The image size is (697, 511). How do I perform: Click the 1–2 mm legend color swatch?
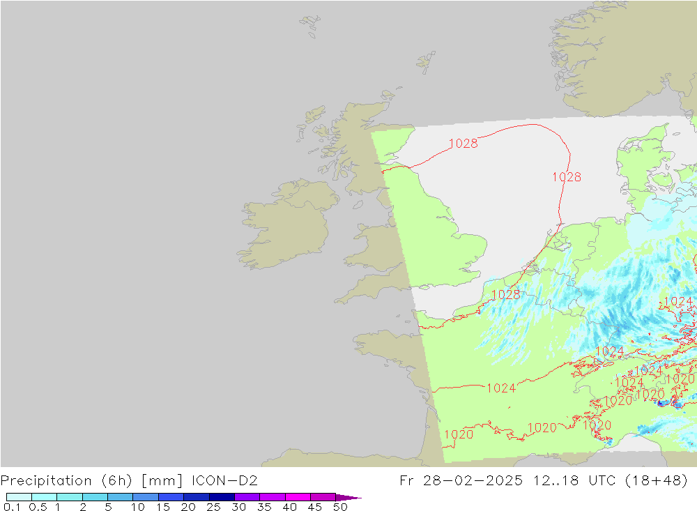[70, 497]
